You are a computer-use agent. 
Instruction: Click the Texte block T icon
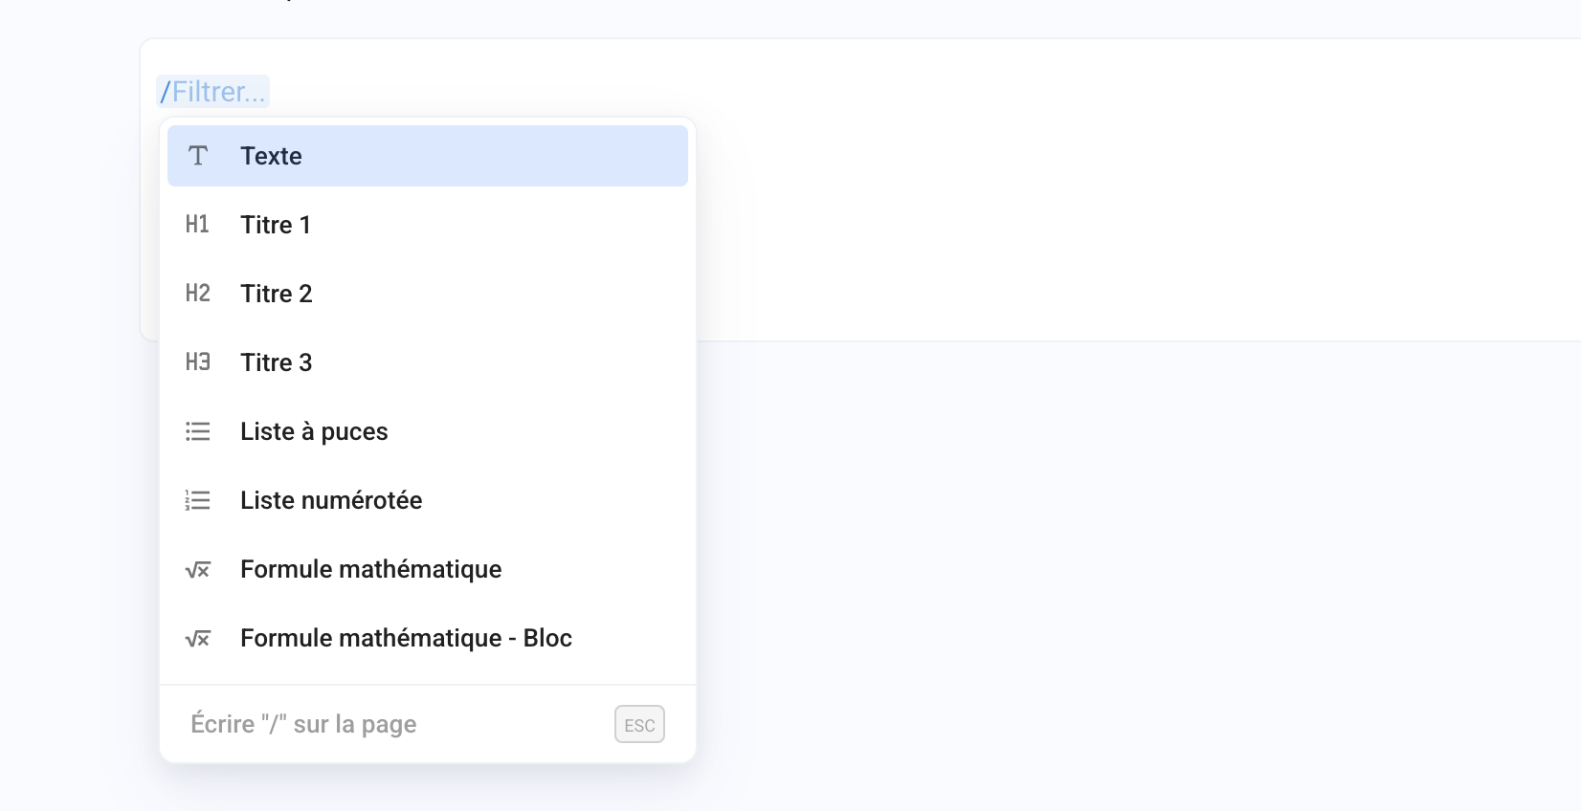tap(198, 156)
